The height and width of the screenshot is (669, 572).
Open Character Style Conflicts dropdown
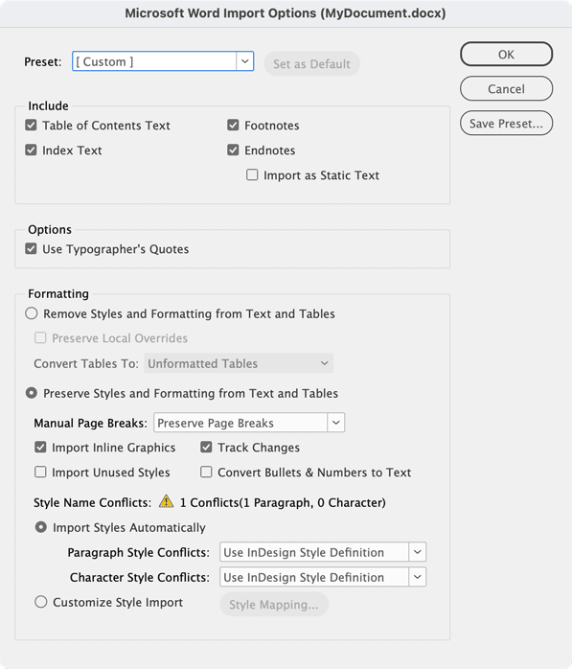323,577
